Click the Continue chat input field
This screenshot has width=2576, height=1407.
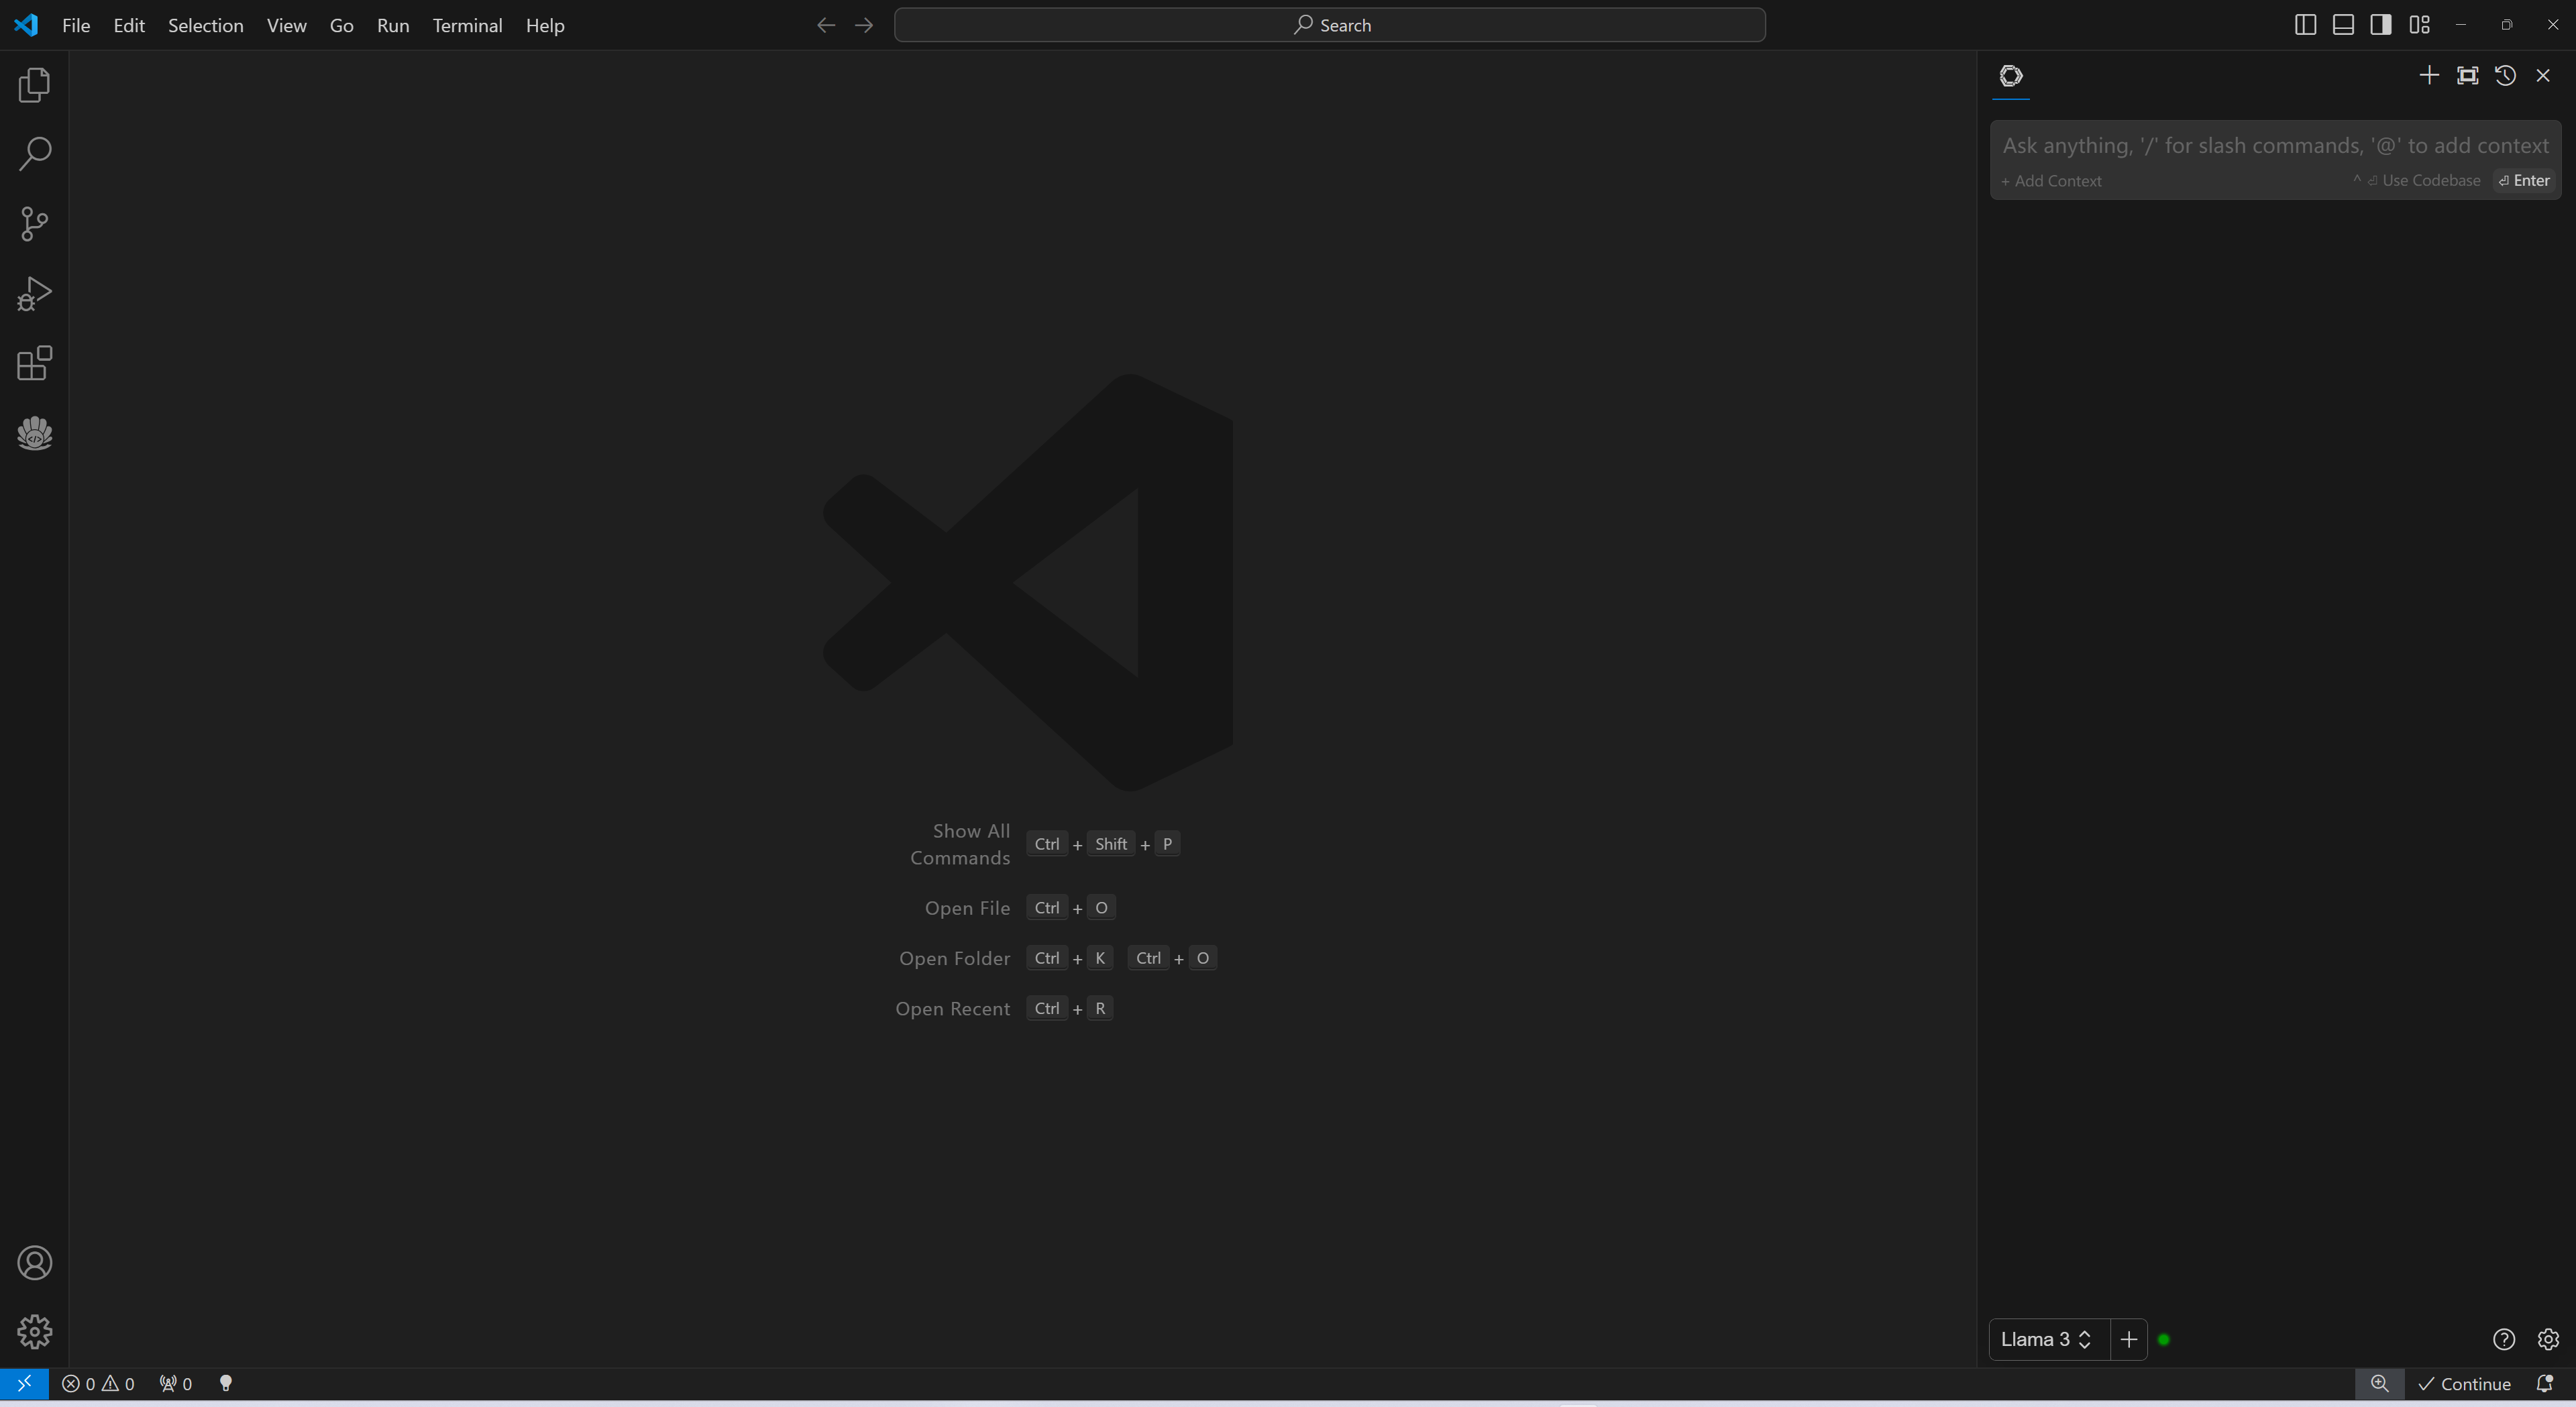(2275, 146)
